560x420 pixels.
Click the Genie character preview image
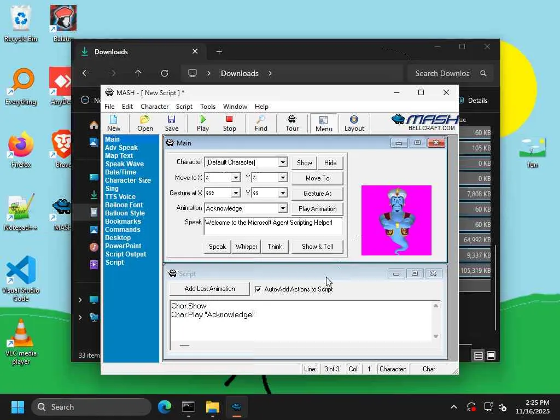[396, 220]
